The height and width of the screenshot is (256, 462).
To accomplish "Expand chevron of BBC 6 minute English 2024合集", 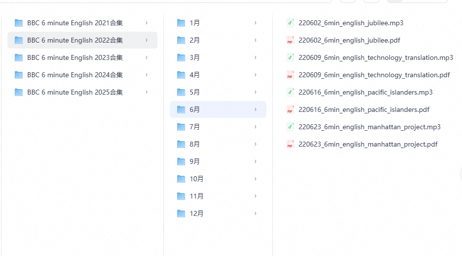I will [147, 75].
